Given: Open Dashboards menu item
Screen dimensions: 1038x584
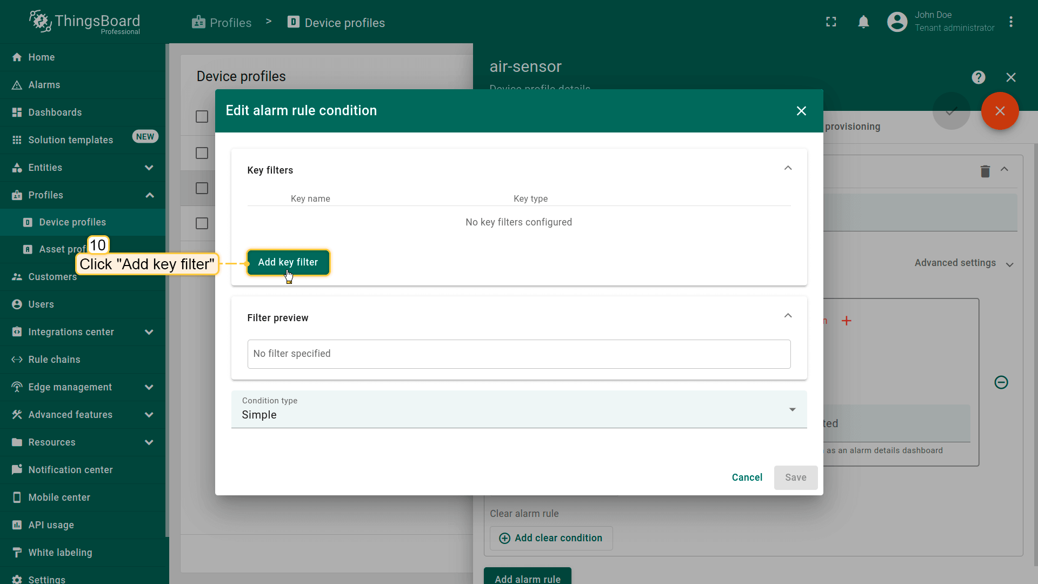Looking at the screenshot, I should tap(55, 112).
